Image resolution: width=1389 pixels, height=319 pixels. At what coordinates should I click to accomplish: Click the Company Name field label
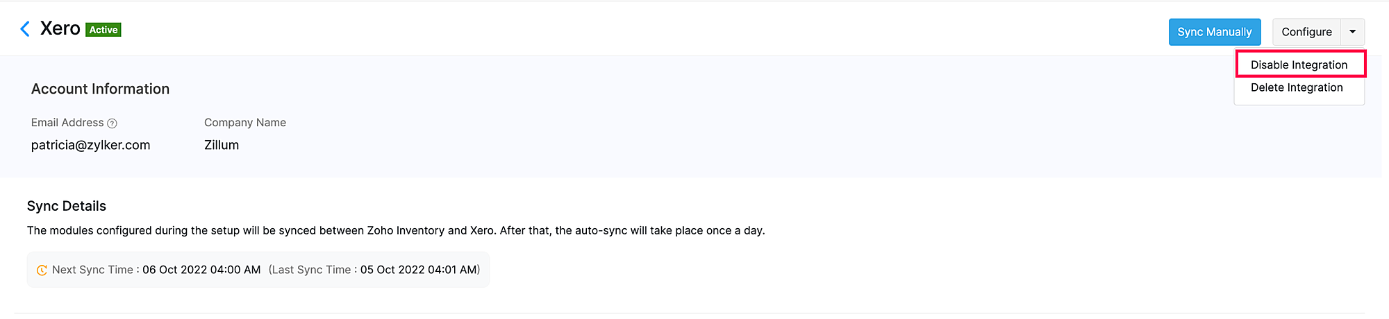(245, 123)
